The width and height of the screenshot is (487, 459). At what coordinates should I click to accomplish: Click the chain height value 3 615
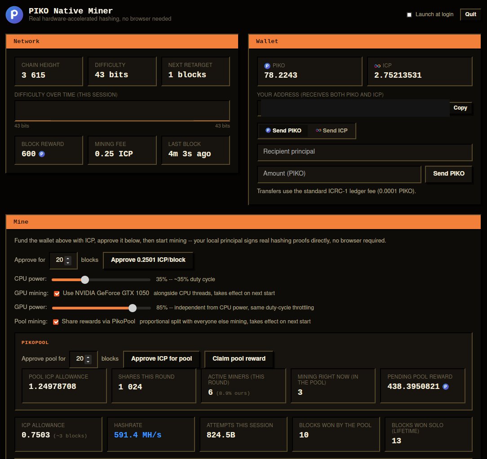click(33, 75)
